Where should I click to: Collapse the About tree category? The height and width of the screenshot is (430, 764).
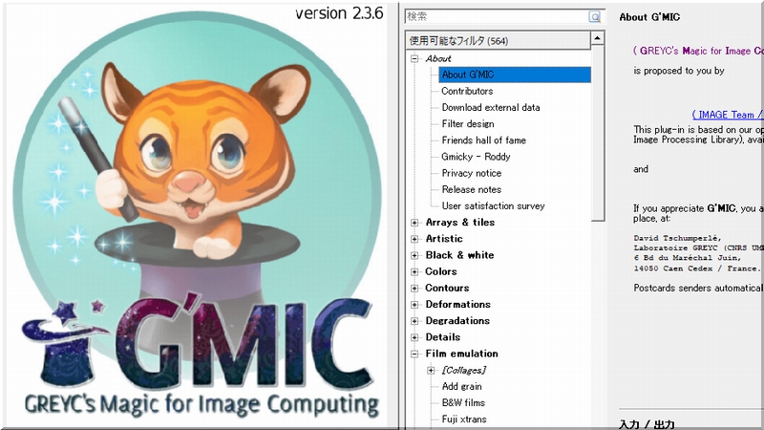coord(414,58)
